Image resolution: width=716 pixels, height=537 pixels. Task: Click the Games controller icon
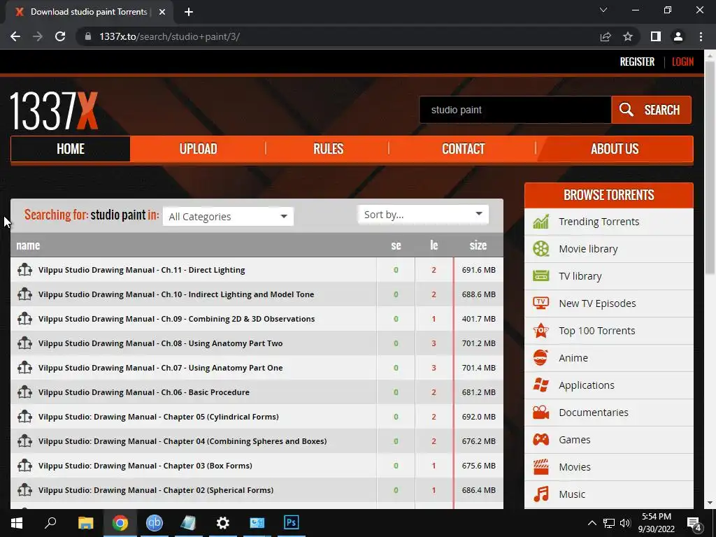point(541,440)
